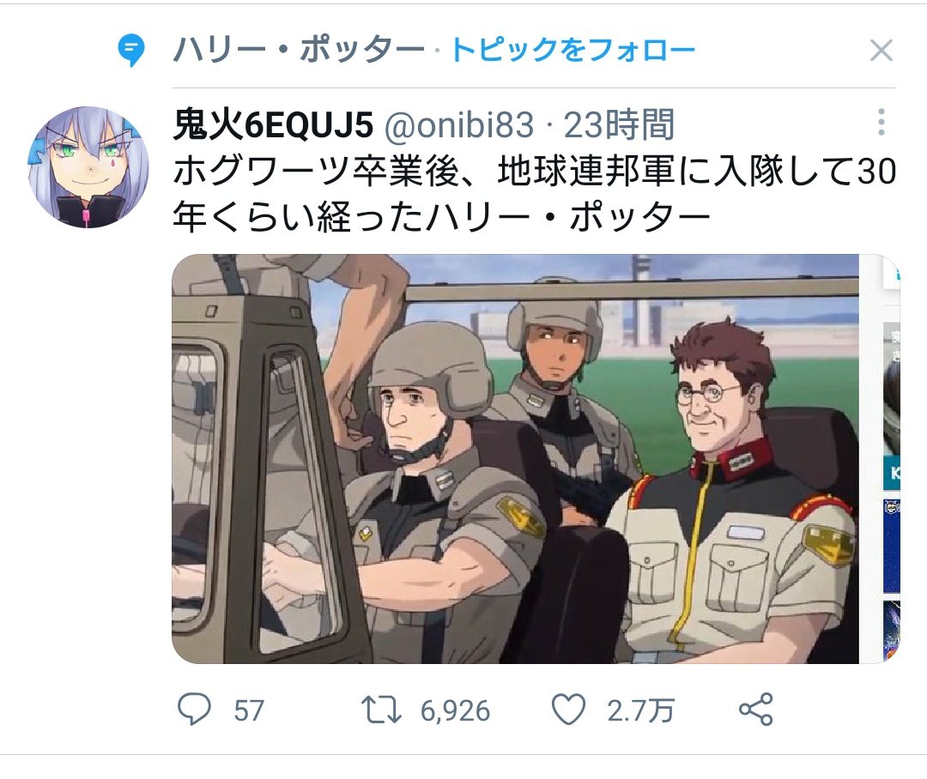Share the tweet via share icon
This screenshot has height=779, width=927.
(x=756, y=710)
